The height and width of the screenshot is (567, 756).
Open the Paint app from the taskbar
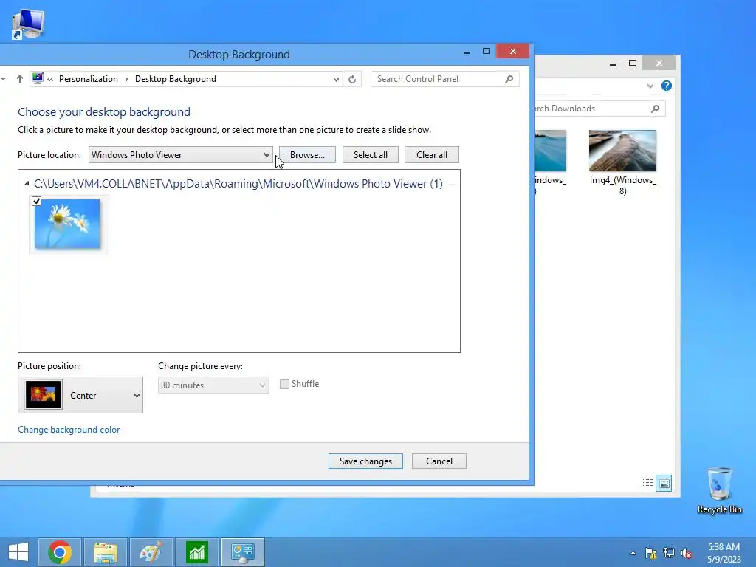(x=151, y=552)
